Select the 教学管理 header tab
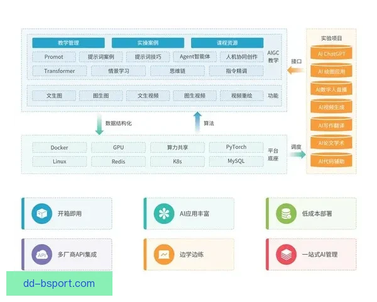Image resolution: width=377 pixels, height=302 pixels. coord(68,43)
